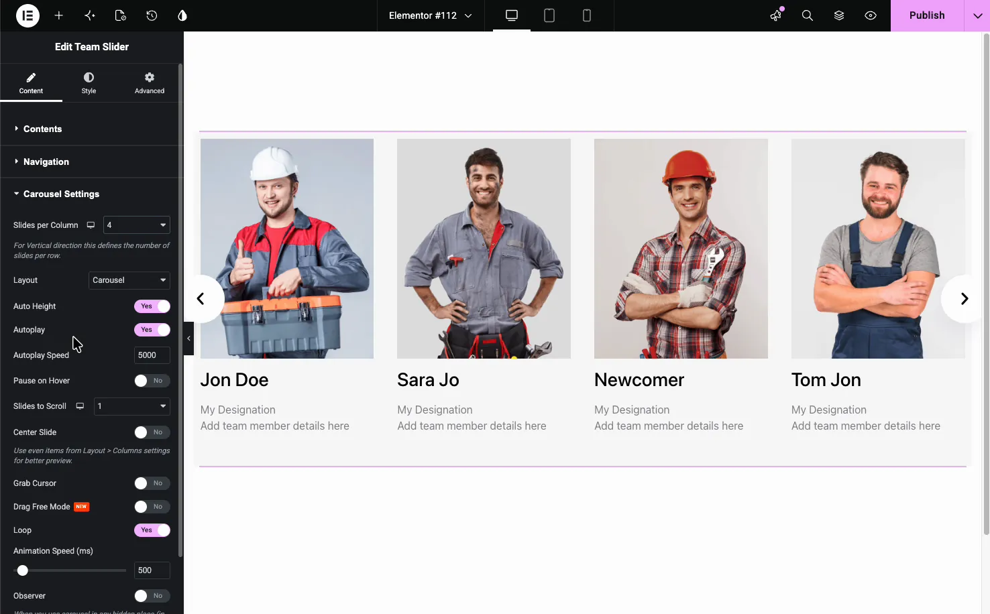
Task: Open the Layout Carousel dropdown
Action: click(129, 280)
